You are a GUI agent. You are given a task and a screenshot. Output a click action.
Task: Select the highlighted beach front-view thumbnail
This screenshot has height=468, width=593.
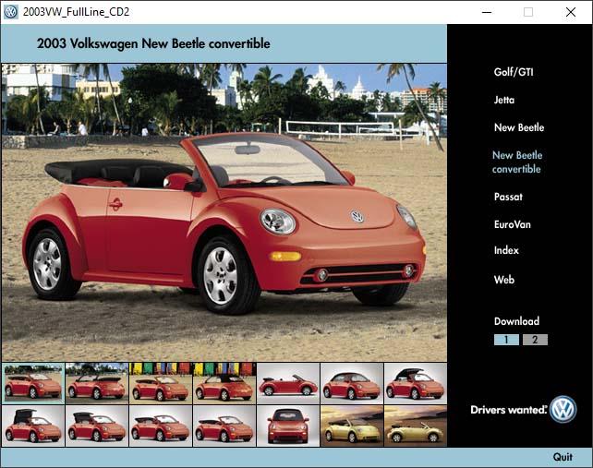[x=33, y=383]
